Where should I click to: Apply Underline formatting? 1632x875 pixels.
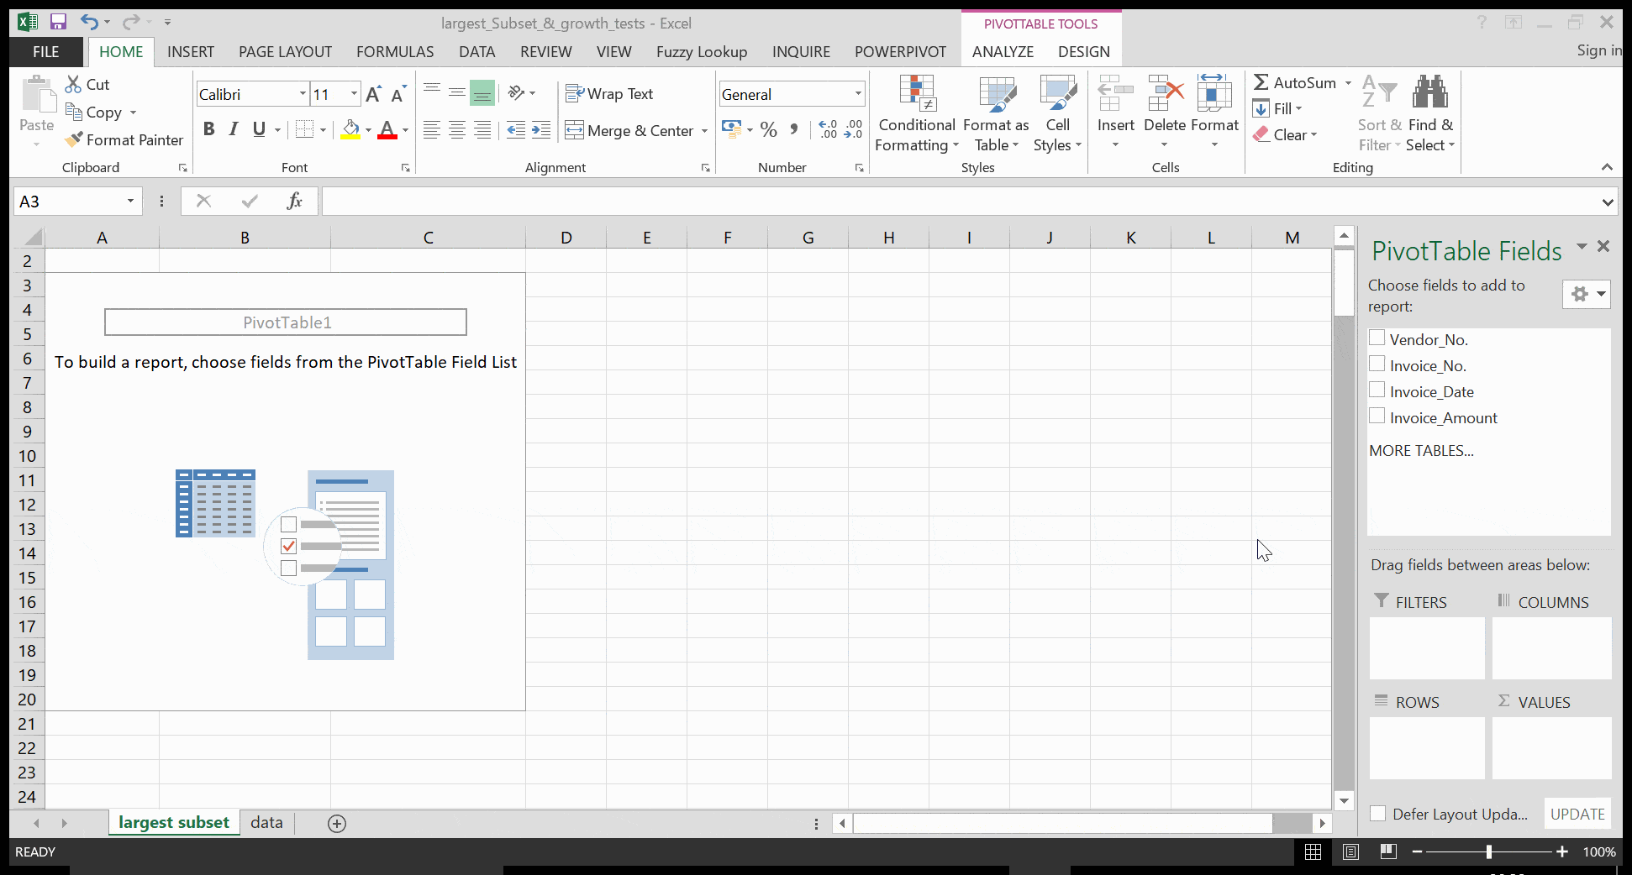(x=259, y=129)
